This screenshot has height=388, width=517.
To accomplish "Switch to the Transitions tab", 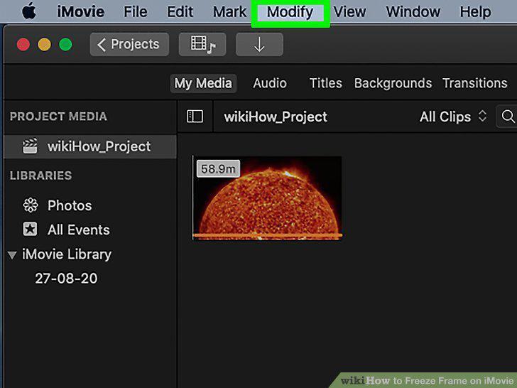I will pos(475,83).
